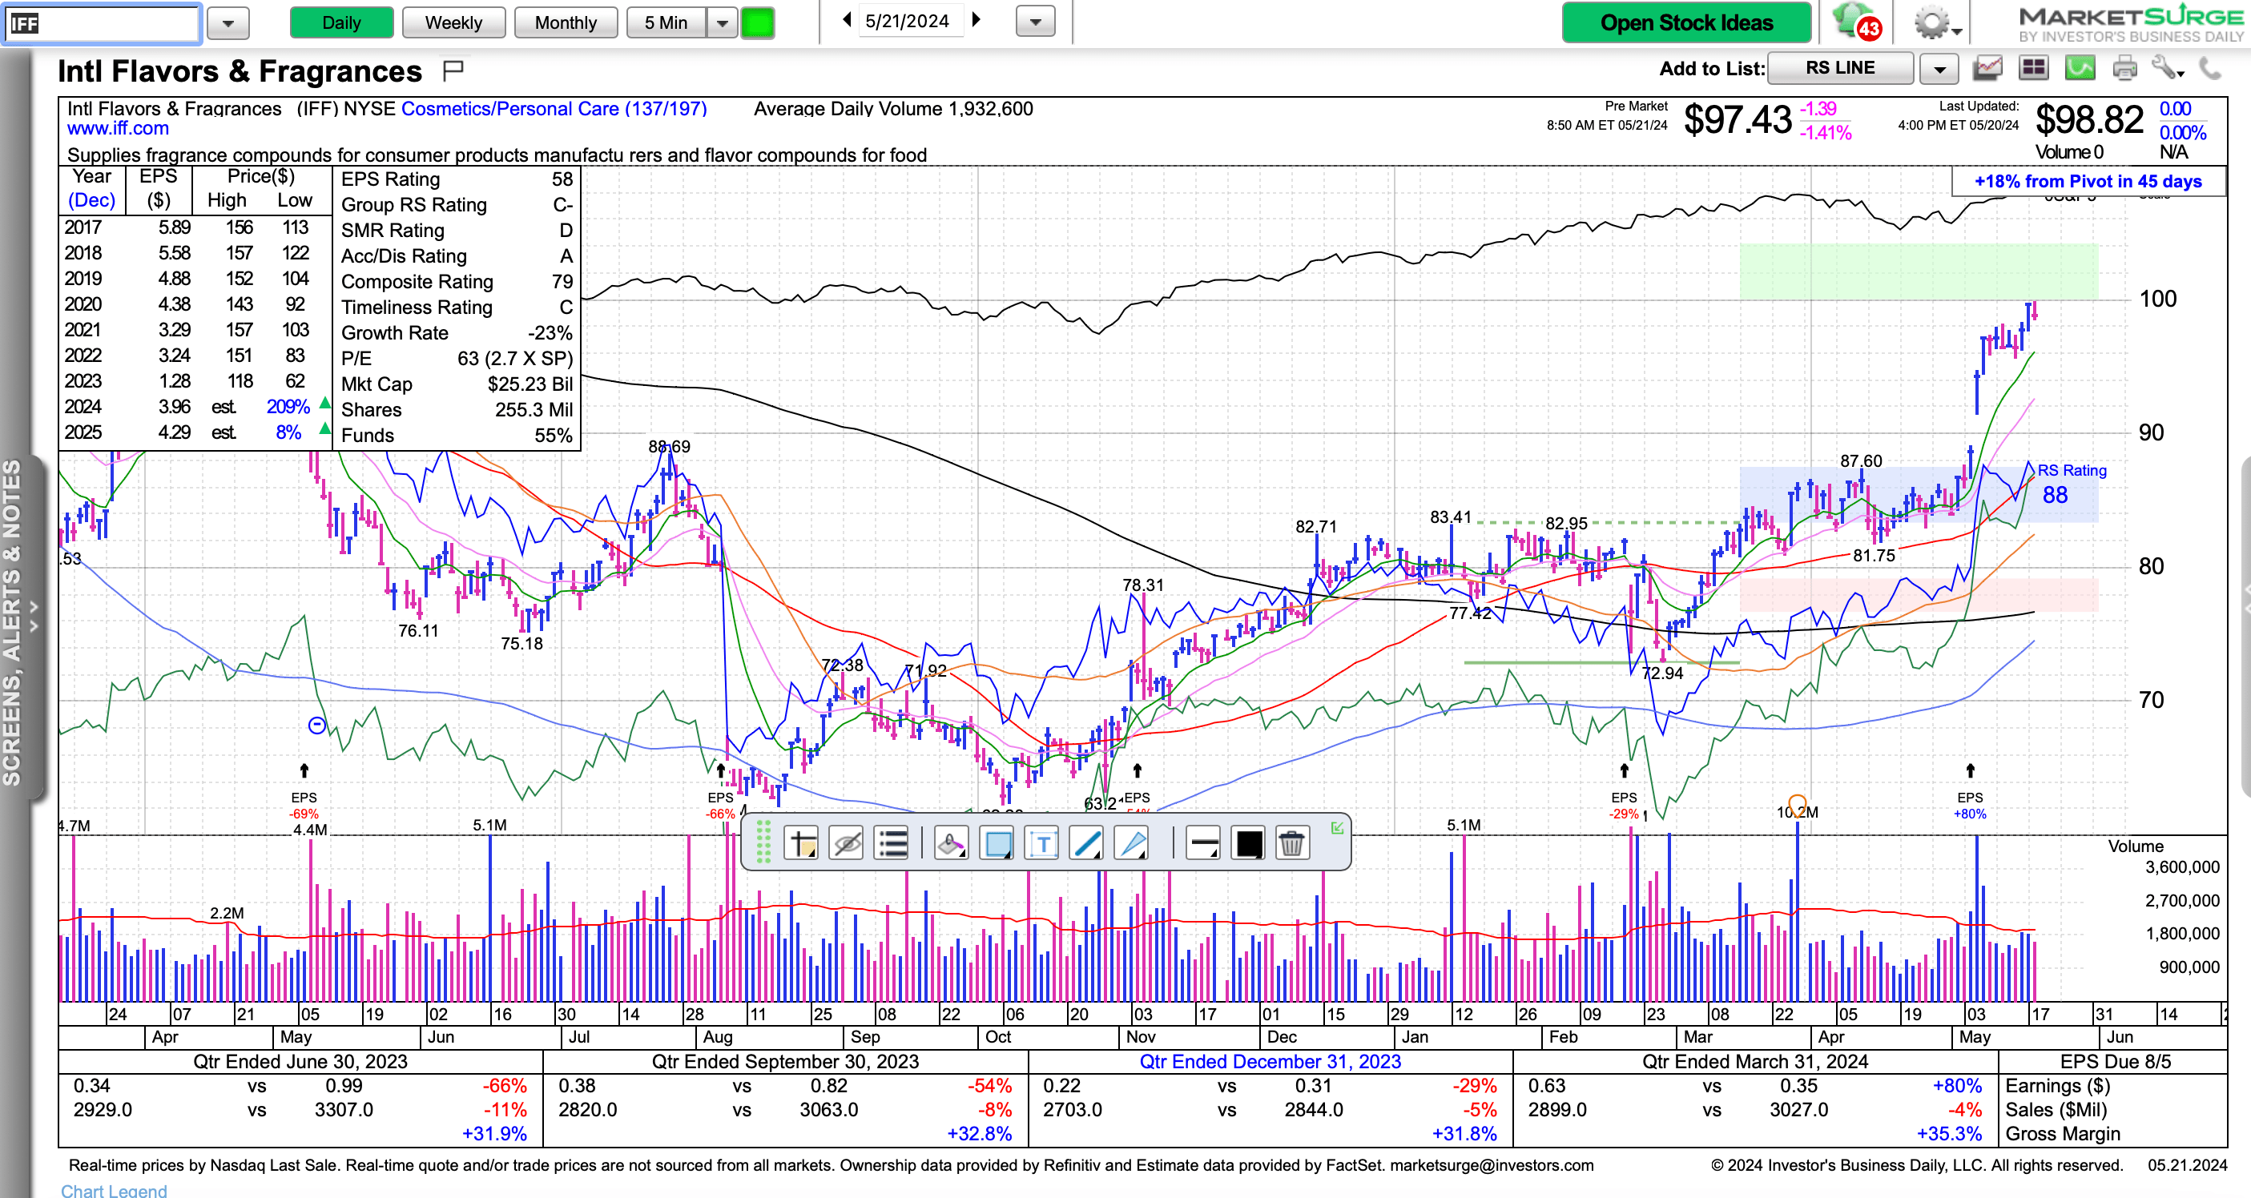Click the black color swatch in drawing toolbar
This screenshot has width=2251, height=1198.
click(x=1248, y=843)
